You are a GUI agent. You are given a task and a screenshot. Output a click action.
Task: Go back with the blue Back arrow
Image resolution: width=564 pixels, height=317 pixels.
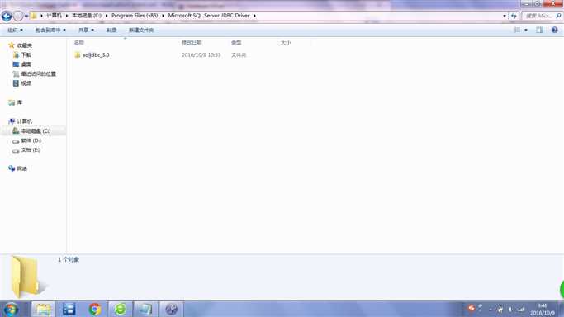point(7,16)
